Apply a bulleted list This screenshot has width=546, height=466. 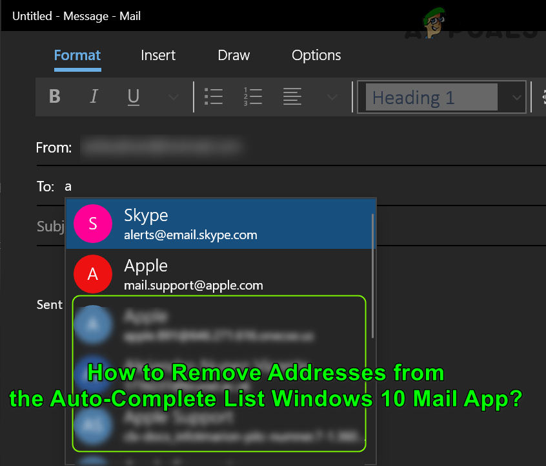coord(214,96)
